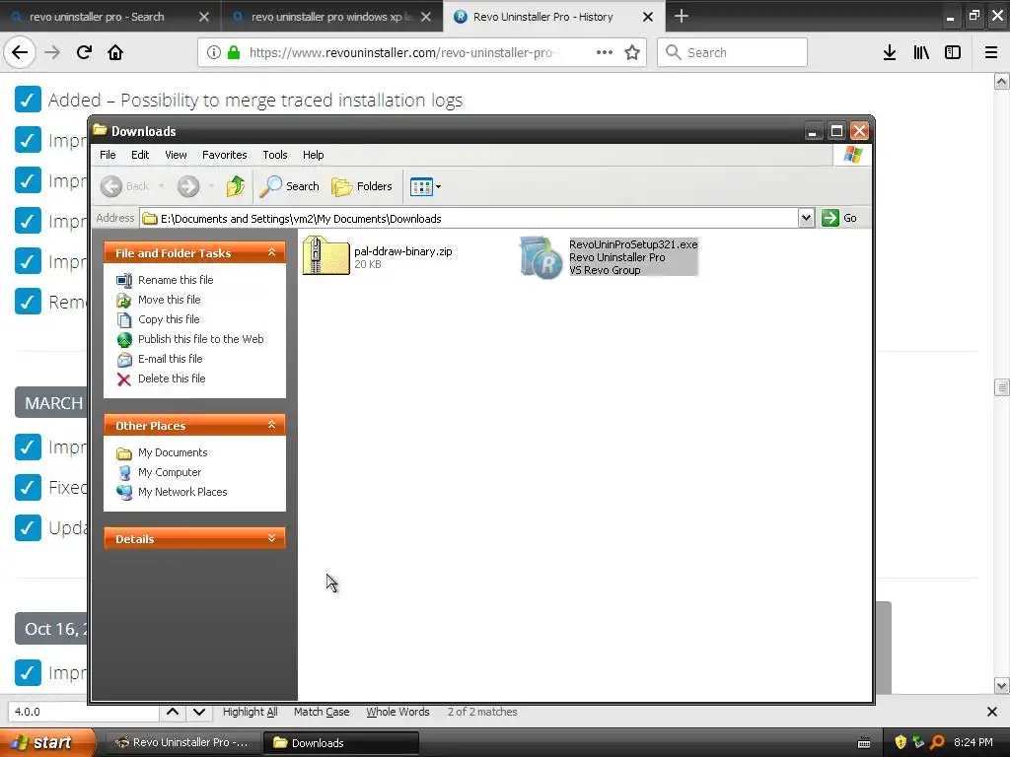Click Delete this file task
The height and width of the screenshot is (757, 1010).
click(172, 378)
